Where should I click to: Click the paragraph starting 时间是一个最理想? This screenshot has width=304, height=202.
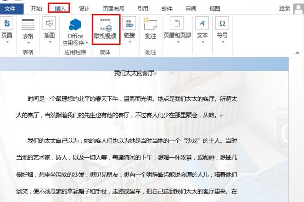pos(132,99)
